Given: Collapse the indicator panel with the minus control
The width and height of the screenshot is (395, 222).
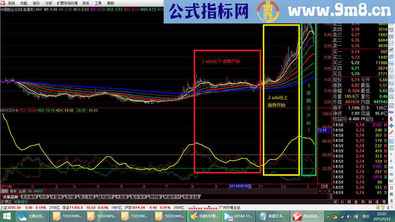Looking at the screenshot, I should click(324, 191).
